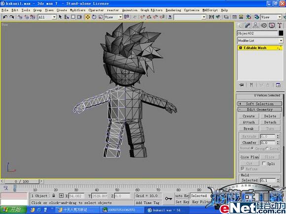
Task: Click the Detach button
Action: tap(270, 122)
